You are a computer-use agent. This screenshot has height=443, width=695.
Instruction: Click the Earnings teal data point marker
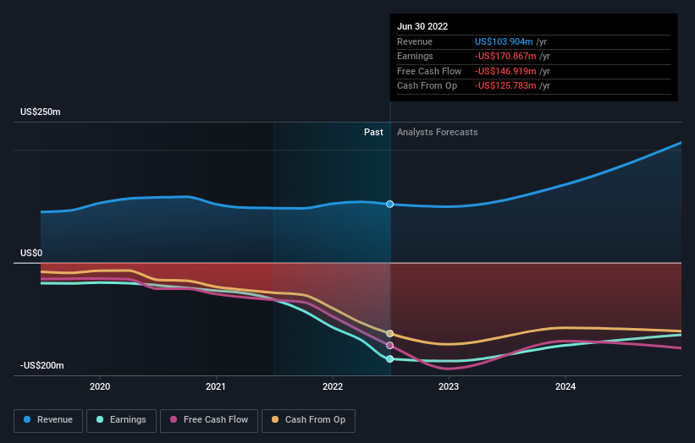click(389, 359)
